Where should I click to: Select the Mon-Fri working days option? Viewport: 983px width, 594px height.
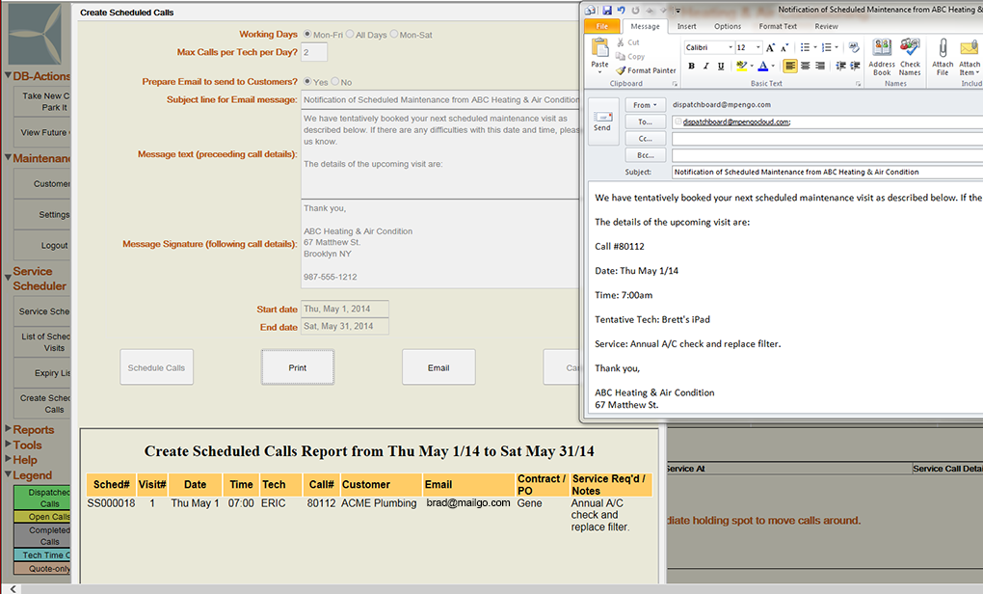pos(307,35)
